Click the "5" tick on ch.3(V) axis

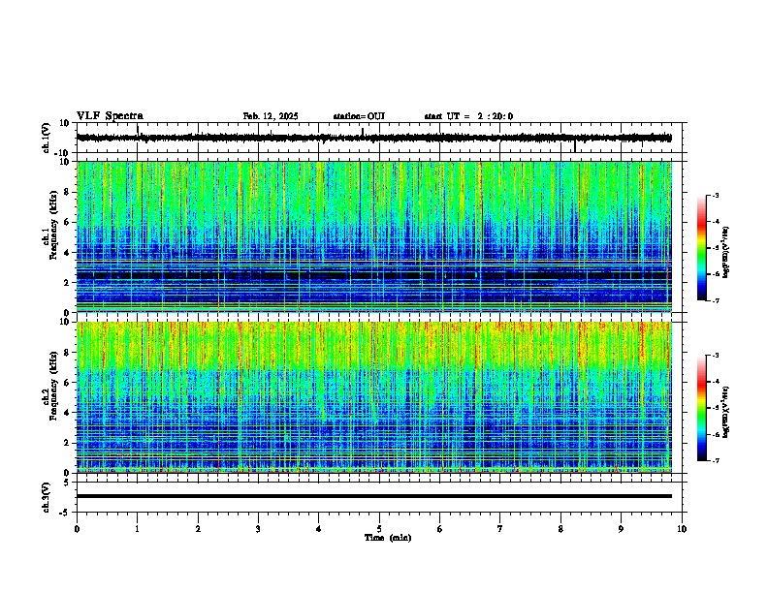tap(67, 483)
